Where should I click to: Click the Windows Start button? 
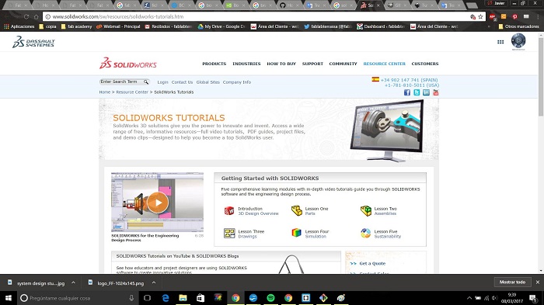(x=9, y=298)
